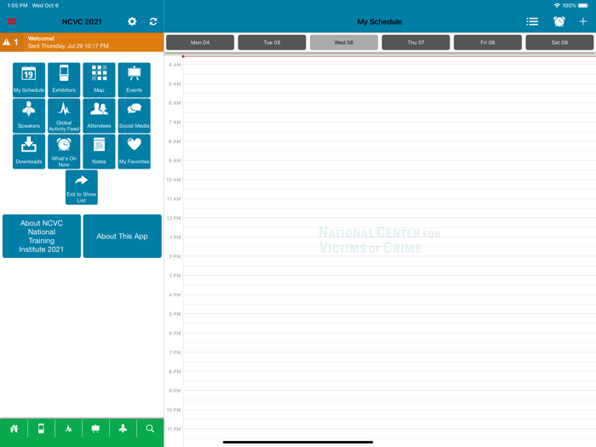Open the Attendees tile
Screen dimensions: 596x447
pos(99,116)
